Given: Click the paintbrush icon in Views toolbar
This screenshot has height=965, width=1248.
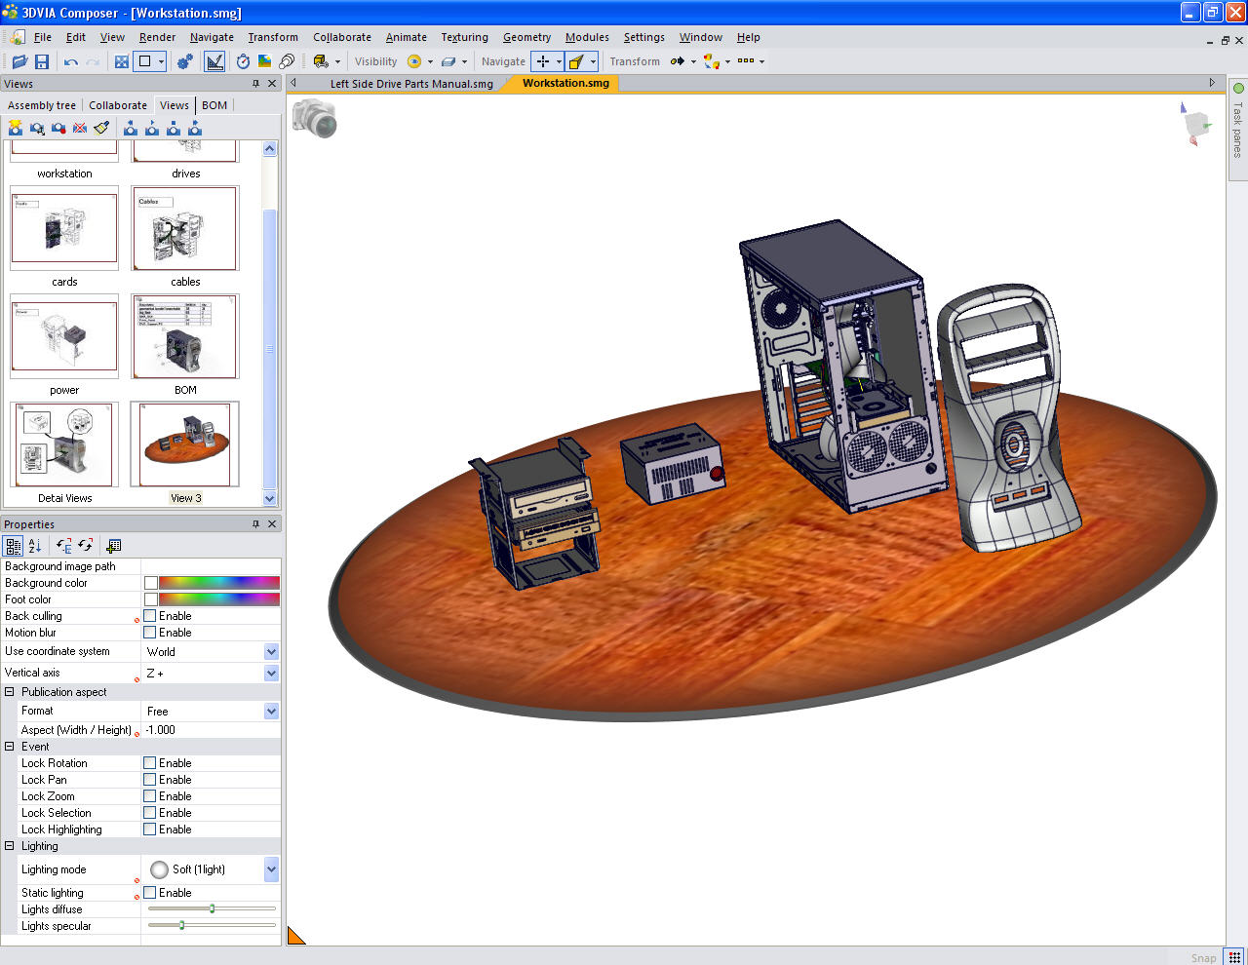Looking at the screenshot, I should tap(101, 128).
